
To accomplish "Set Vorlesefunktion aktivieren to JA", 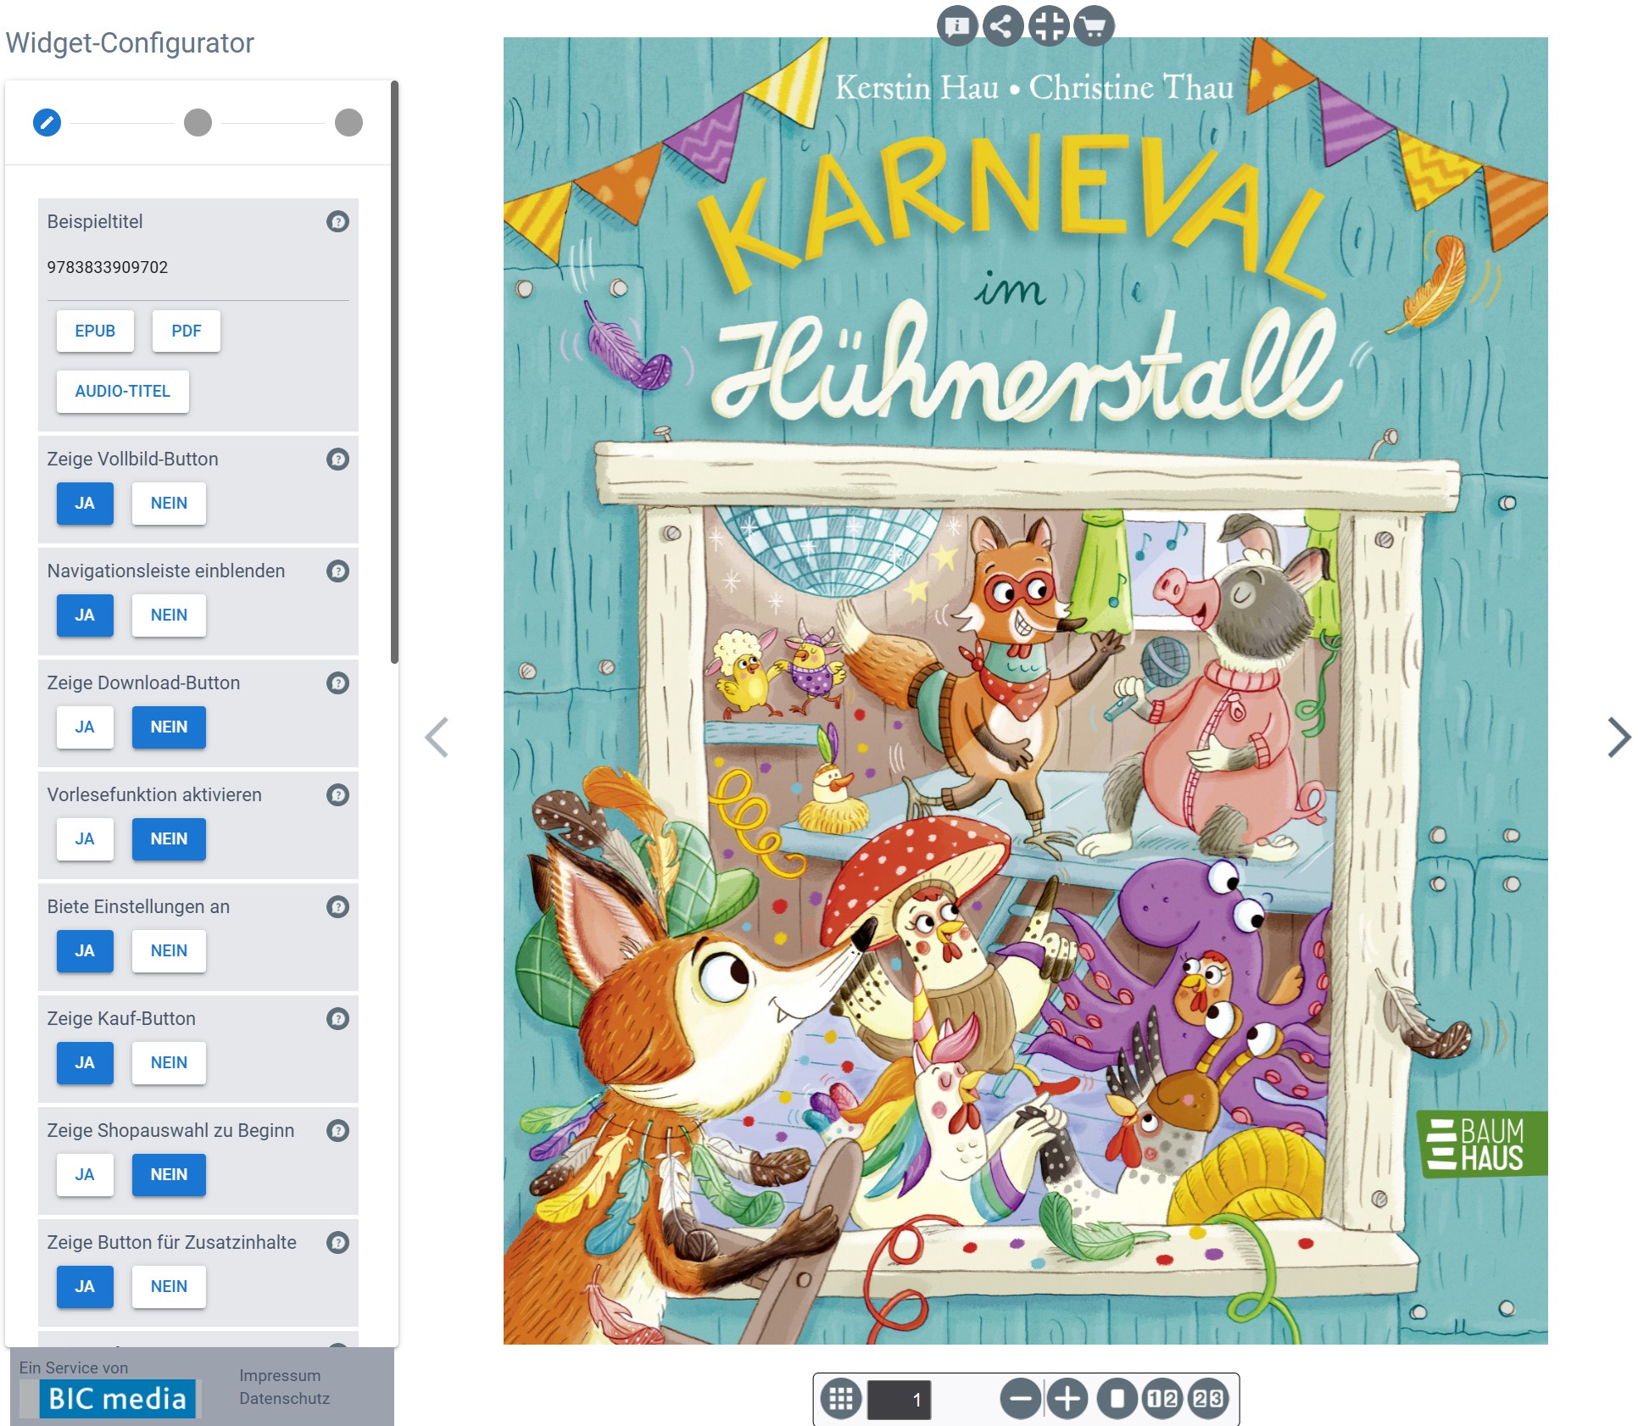I will 85,838.
